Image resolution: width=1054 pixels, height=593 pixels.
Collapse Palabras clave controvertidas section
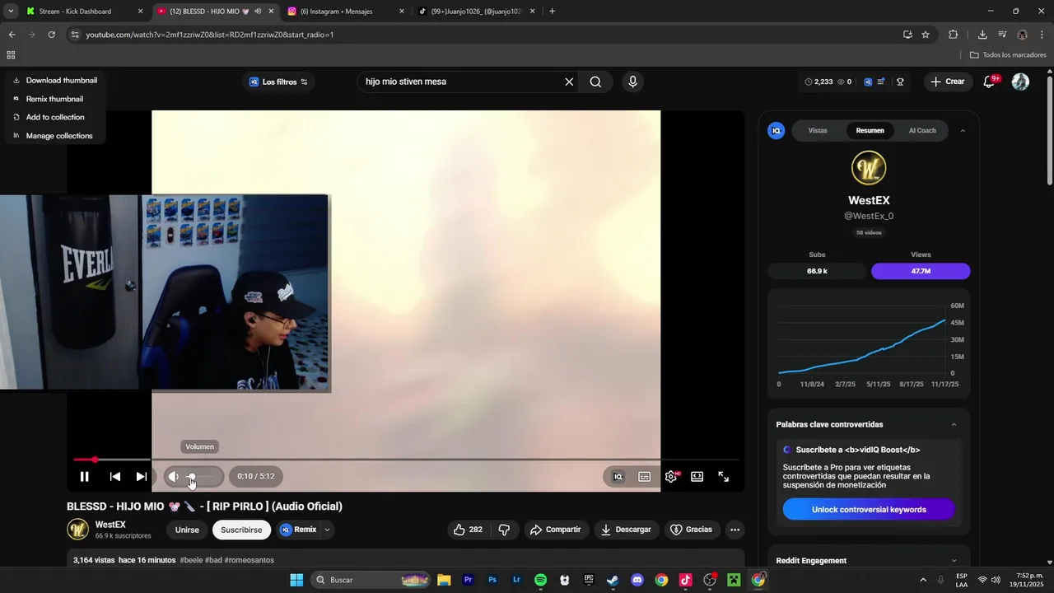[x=954, y=425]
